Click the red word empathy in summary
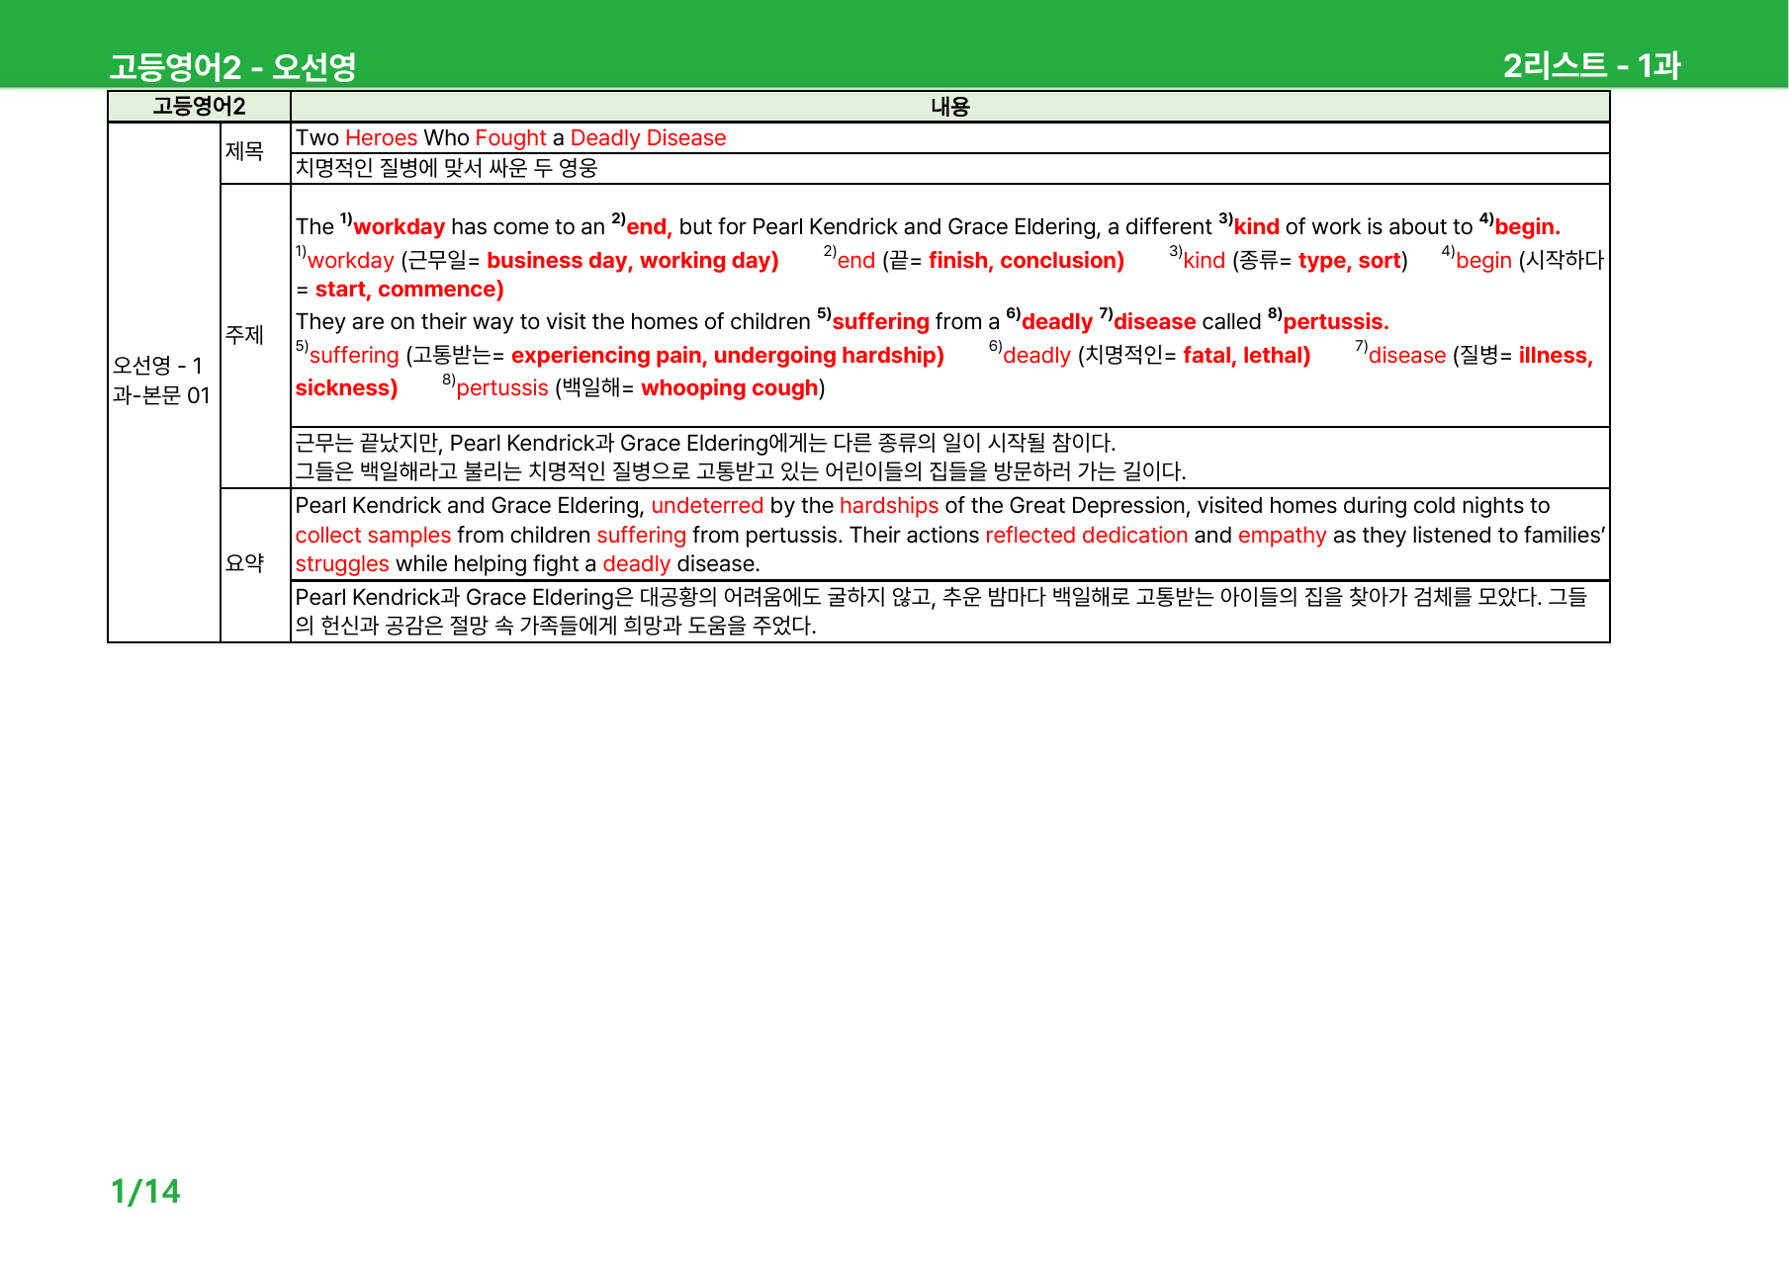Viewport: 1789px width, 1264px height. [x=1282, y=536]
